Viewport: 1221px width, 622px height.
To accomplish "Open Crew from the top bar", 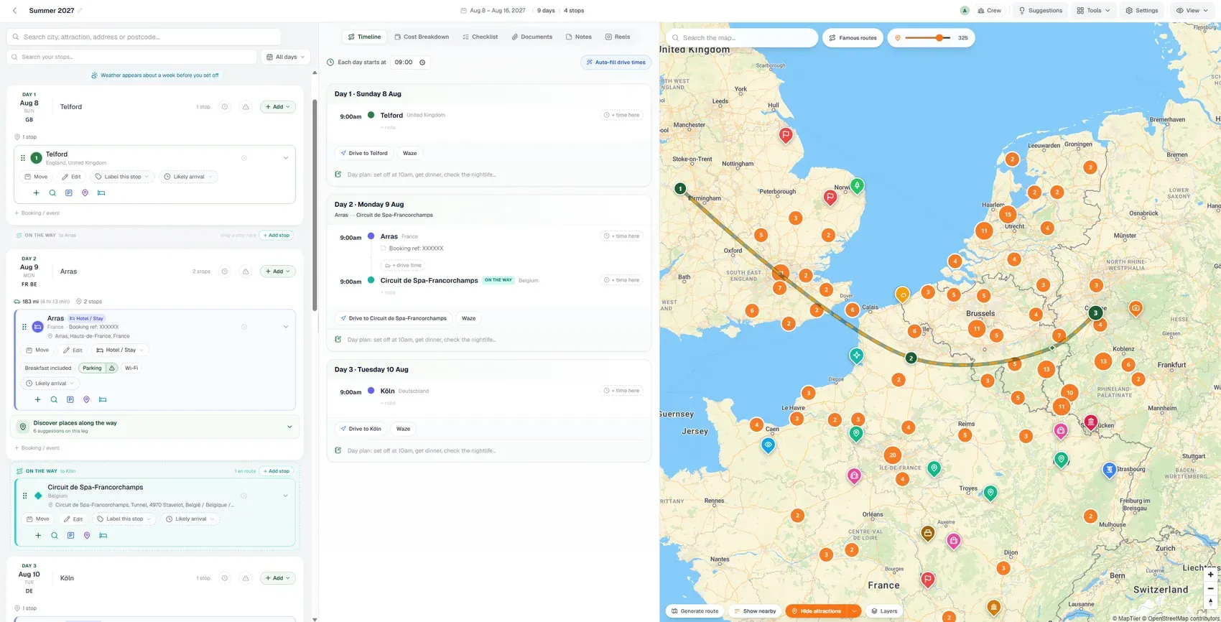I will pyautogui.click(x=989, y=11).
